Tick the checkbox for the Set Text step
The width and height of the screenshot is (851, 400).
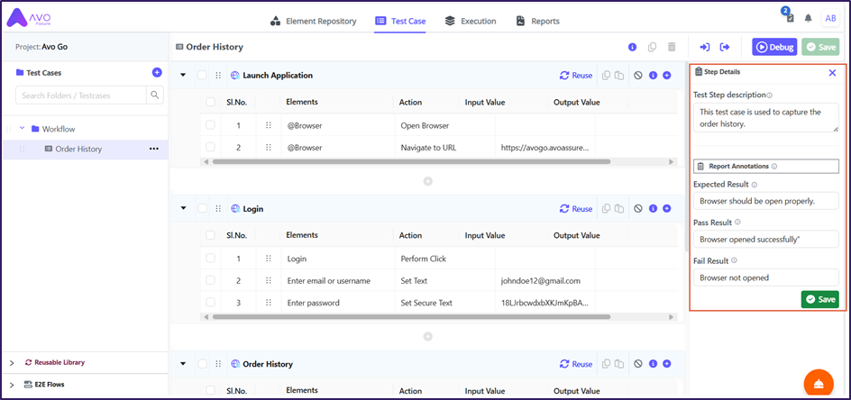pyautogui.click(x=210, y=281)
